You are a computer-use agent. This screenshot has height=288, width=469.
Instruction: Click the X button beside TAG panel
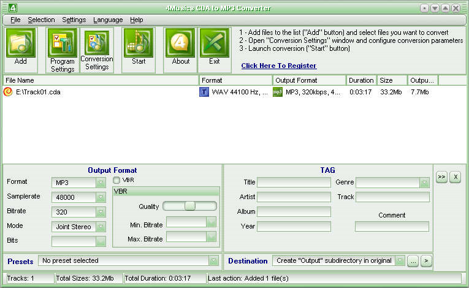(x=456, y=177)
